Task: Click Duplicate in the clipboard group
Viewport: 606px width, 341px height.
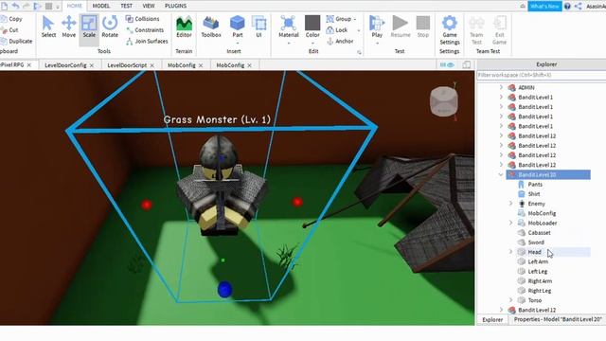Action: point(16,41)
